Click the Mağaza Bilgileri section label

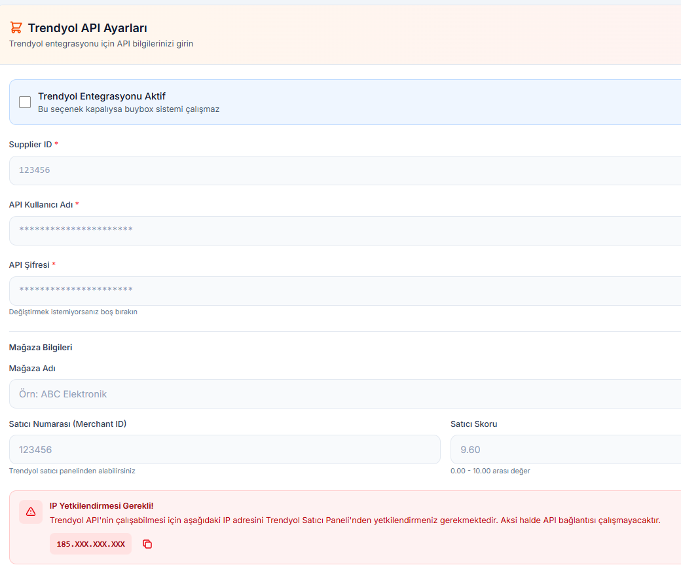(x=41, y=348)
